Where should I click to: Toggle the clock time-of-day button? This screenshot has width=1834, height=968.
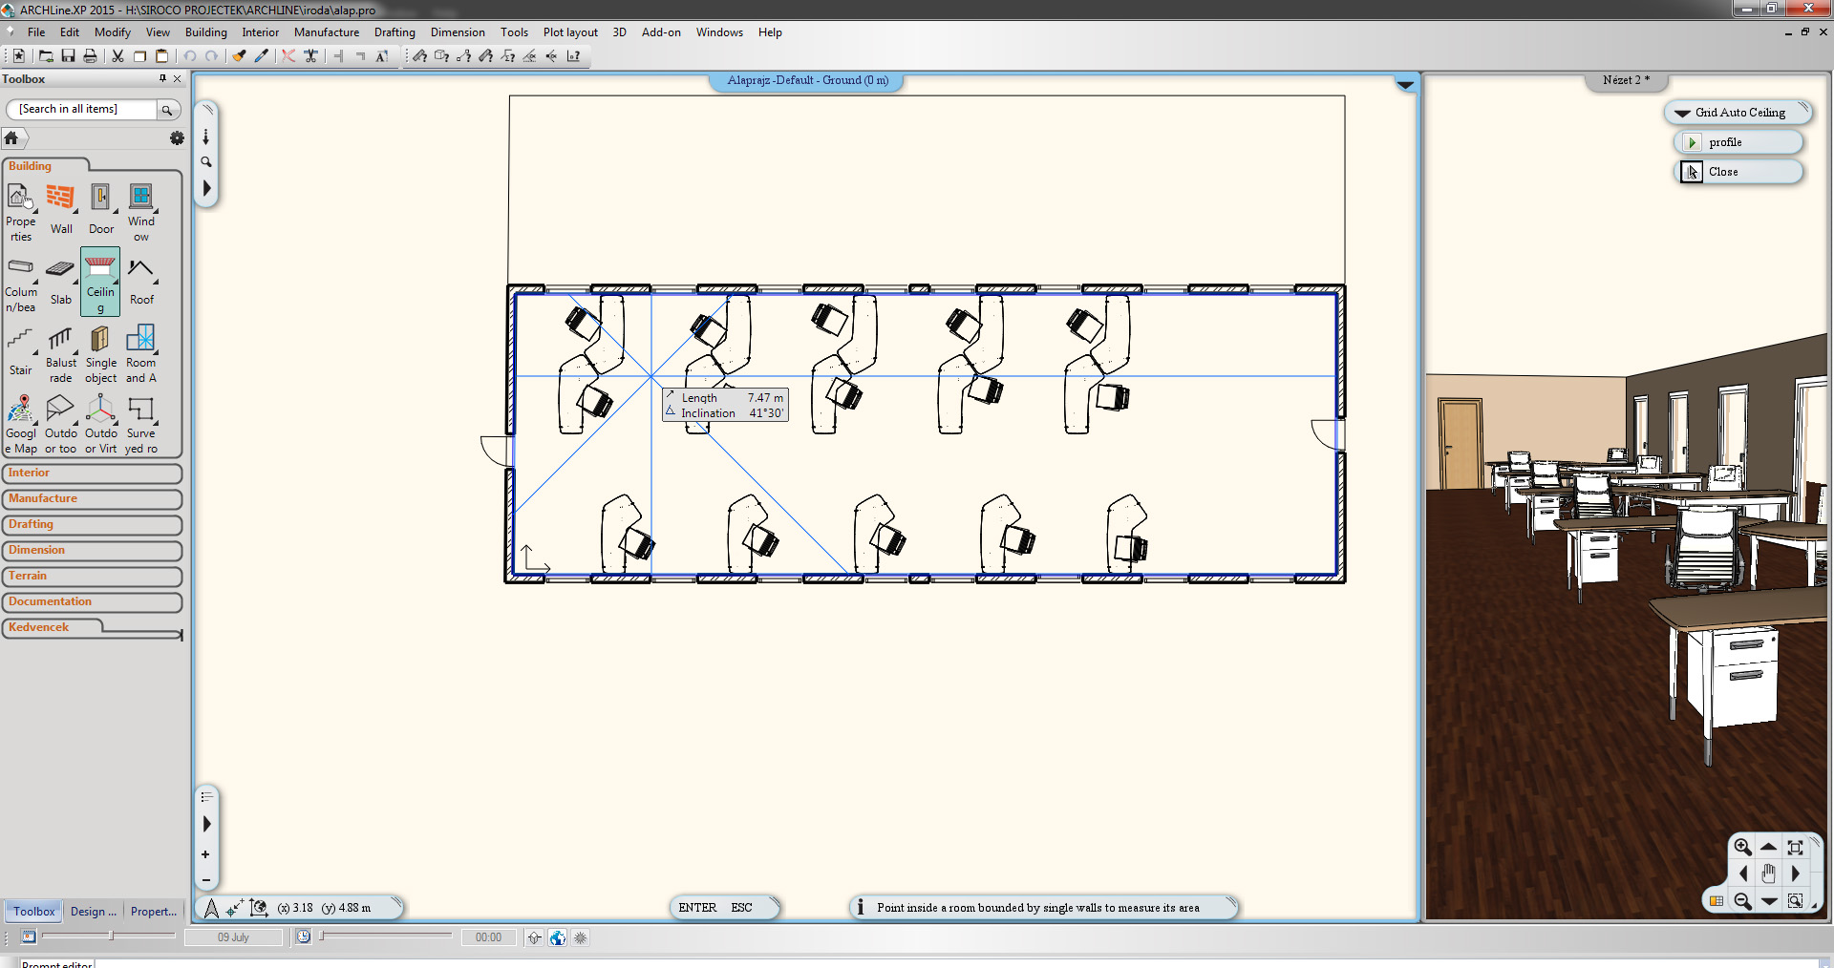[304, 937]
